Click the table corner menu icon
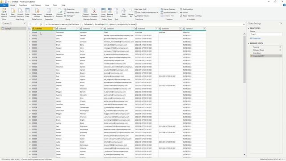The height and width of the screenshot is (161, 286). coord(29,29)
